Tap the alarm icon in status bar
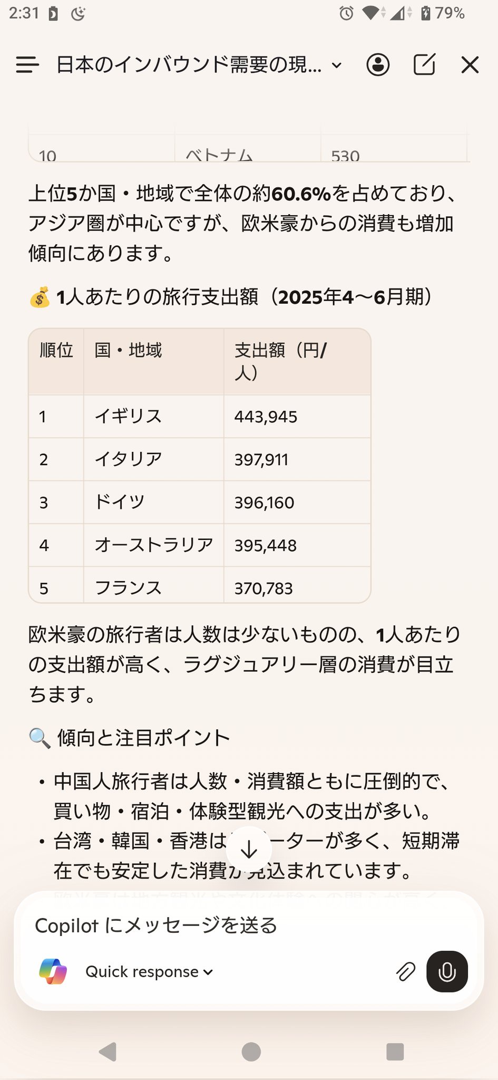The height and width of the screenshot is (1080, 498). point(346,13)
